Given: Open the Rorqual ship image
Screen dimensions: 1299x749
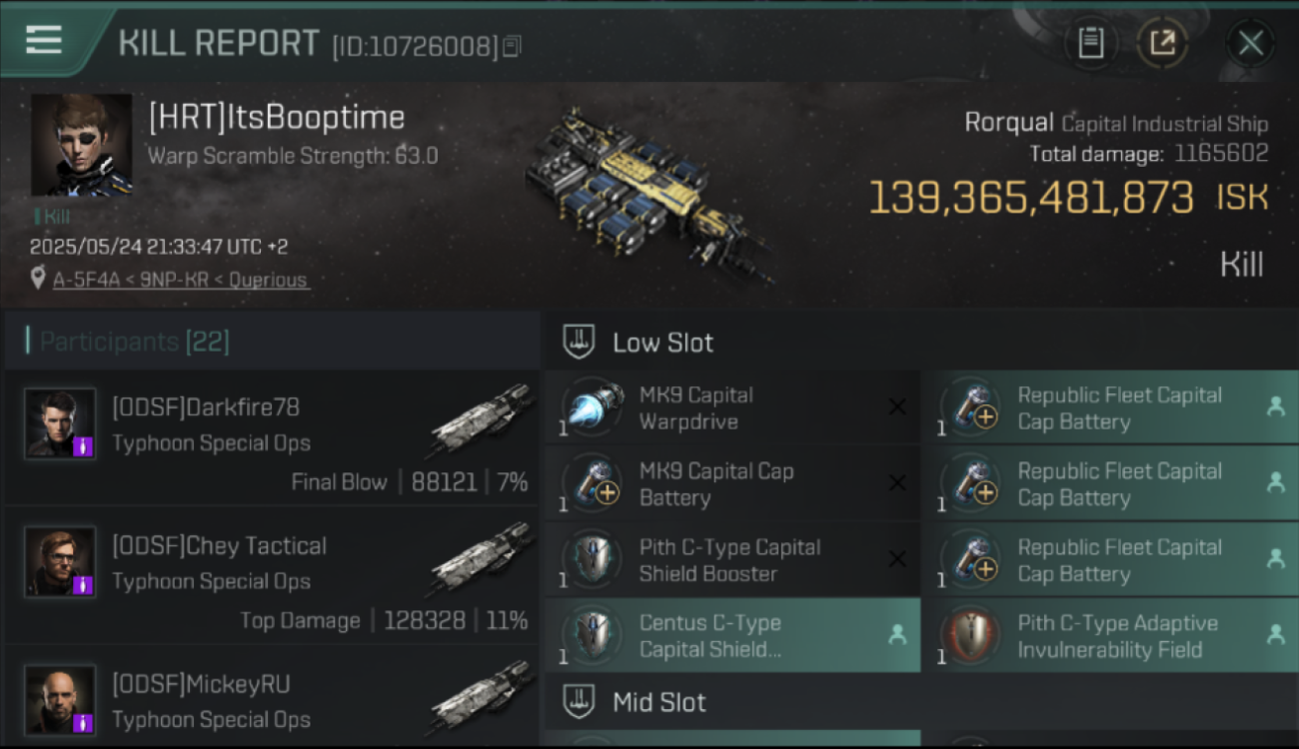Looking at the screenshot, I should click(648, 195).
